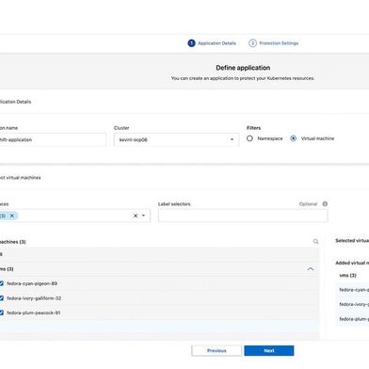Screen dimensions: 369x369
Task: Click the application name input field
Action: click(x=53, y=139)
